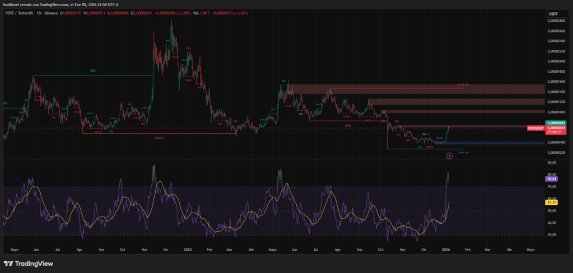573x273 pixels.
Task: Click the green 0,00000691 price label
Action: tap(557, 123)
